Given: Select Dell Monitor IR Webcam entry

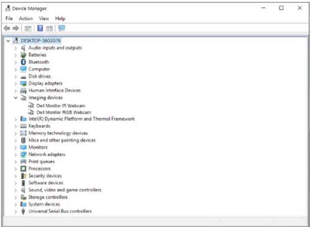Looking at the screenshot, I should pos(61,106).
